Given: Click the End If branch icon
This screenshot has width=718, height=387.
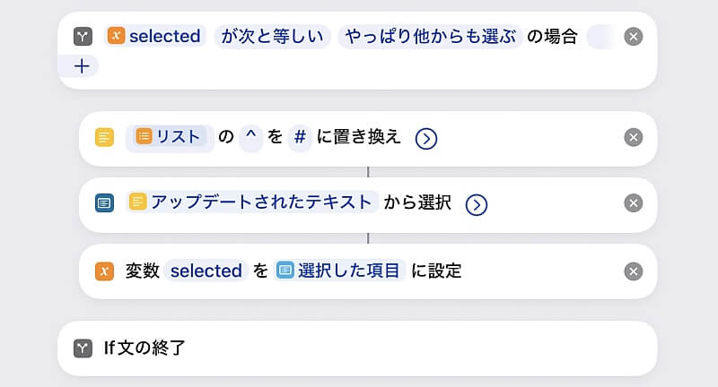Looking at the screenshot, I should tap(83, 348).
